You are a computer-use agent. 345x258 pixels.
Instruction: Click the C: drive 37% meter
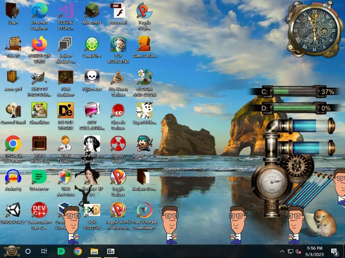pos(294,91)
